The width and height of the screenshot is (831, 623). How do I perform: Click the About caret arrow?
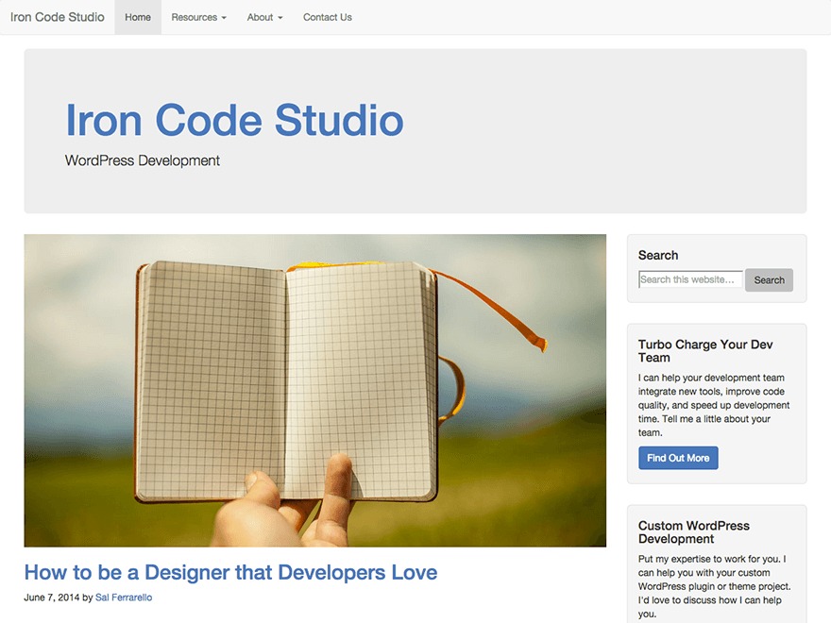[x=280, y=18]
